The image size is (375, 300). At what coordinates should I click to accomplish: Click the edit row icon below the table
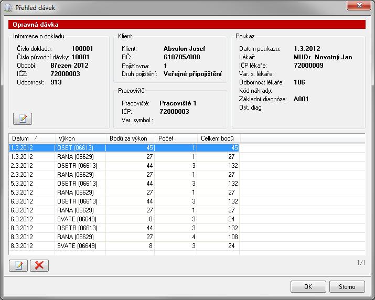click(18, 265)
